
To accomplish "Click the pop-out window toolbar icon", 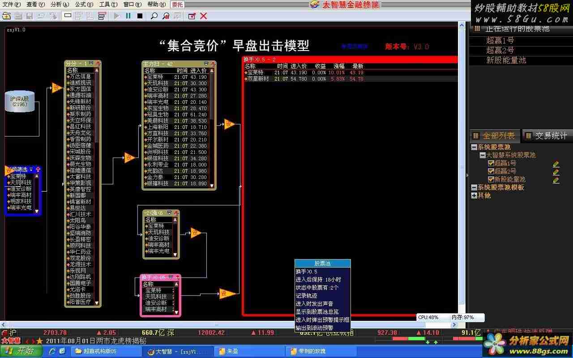I will pyautogui.click(x=192, y=16).
